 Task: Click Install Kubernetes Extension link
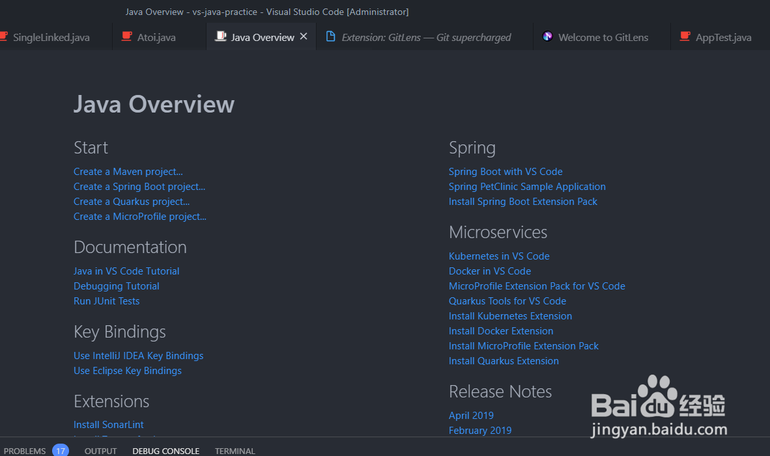[511, 316]
